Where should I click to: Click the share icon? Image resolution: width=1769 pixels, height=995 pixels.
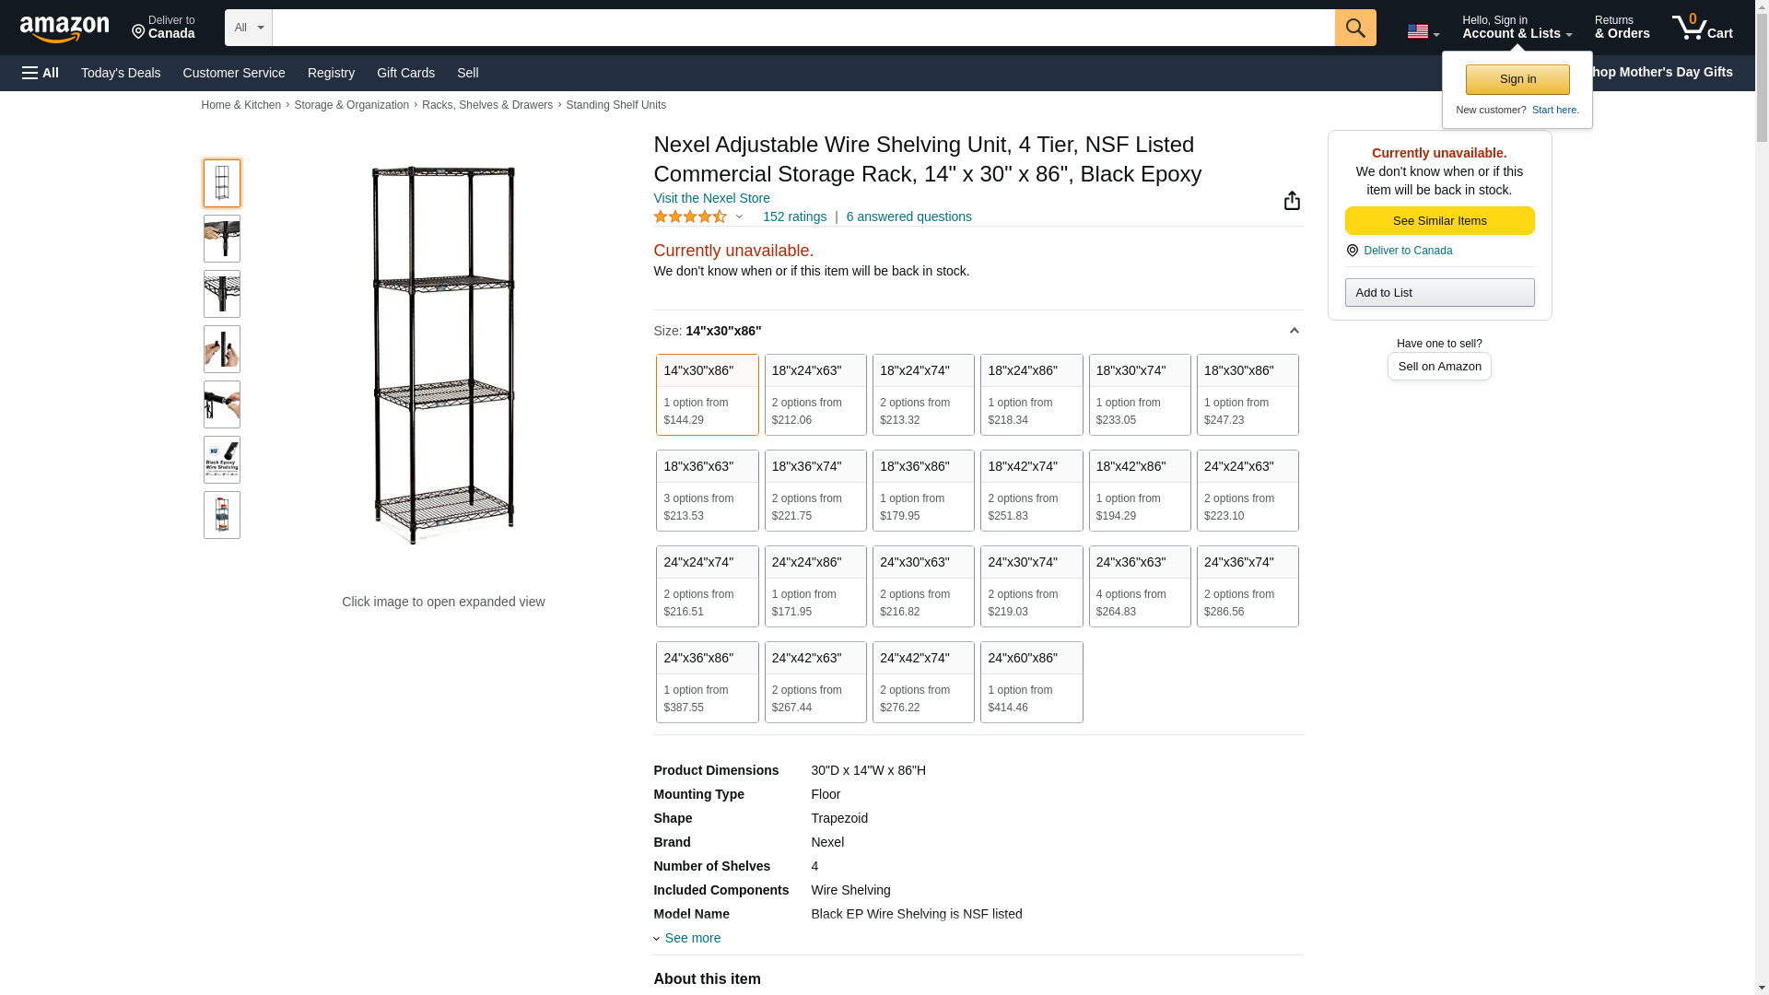[x=1292, y=201]
